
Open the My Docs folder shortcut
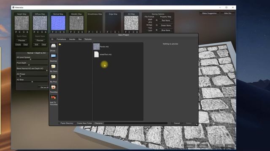point(54,66)
